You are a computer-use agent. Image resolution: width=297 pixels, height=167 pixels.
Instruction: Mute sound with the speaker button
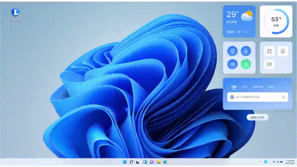232,64
